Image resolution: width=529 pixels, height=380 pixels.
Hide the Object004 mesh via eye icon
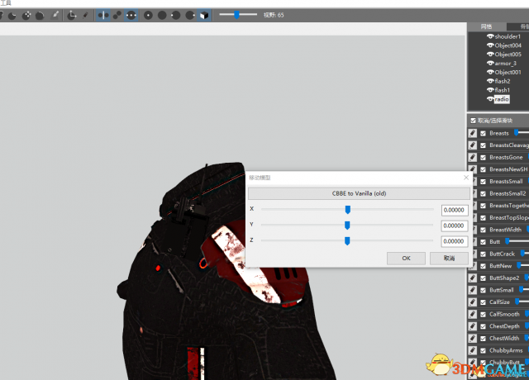coord(490,45)
